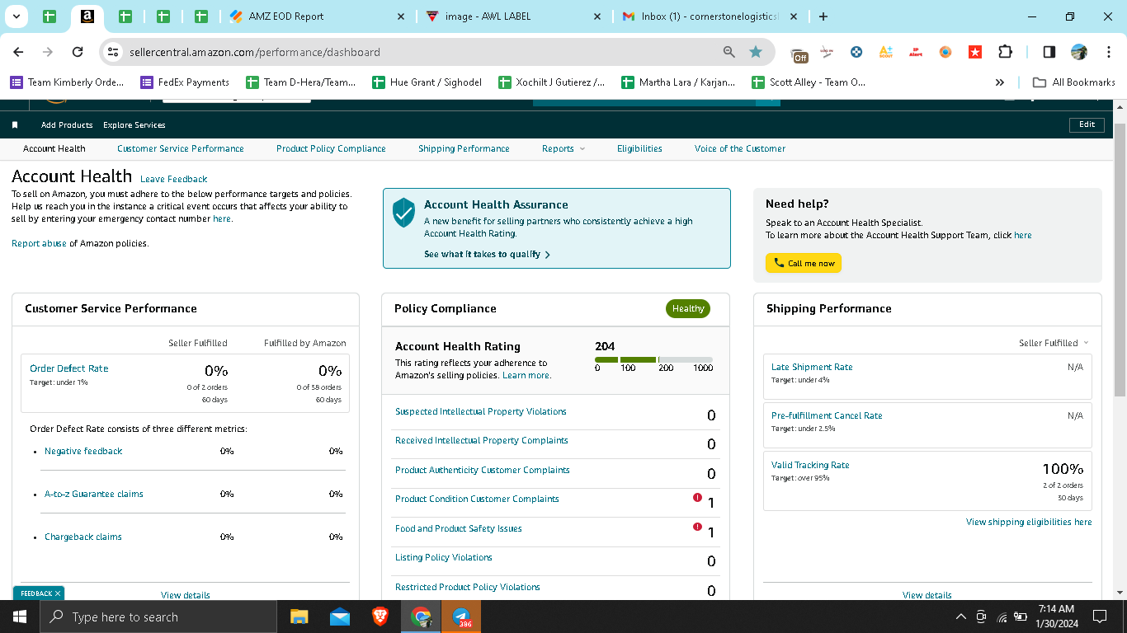Click the red alert icon beside Food and Product Safety Issues
Screen dimensions: 1127x633
(x=697, y=527)
